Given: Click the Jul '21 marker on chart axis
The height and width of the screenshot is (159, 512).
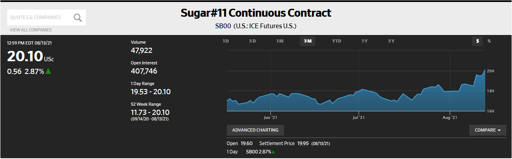Looking at the screenshot, I should [359, 117].
